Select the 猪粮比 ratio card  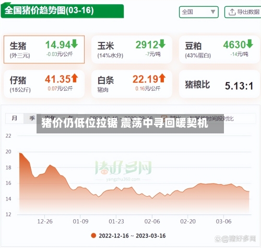pos(219,84)
